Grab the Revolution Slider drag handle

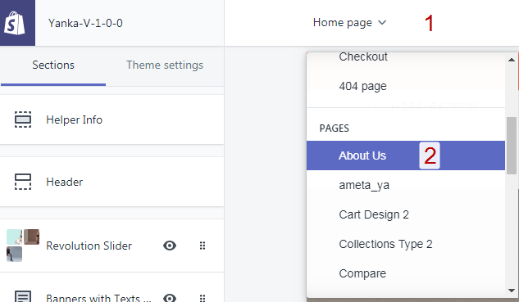pos(203,246)
